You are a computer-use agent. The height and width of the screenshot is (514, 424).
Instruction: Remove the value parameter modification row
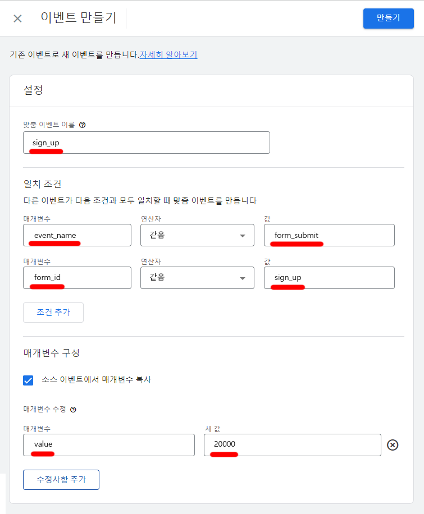(x=393, y=445)
